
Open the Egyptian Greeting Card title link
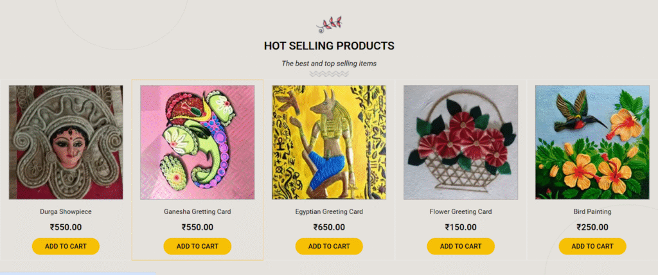tap(329, 211)
